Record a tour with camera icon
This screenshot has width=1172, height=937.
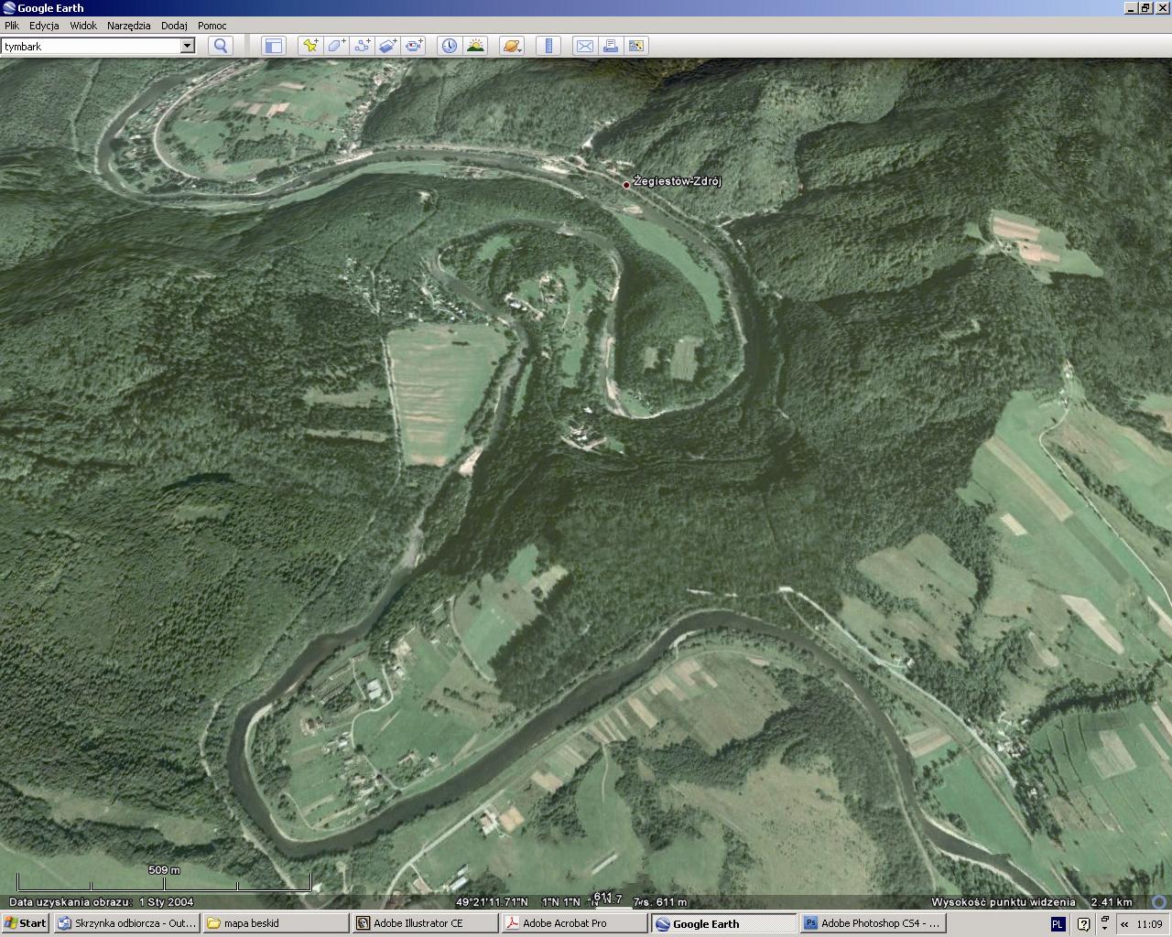[x=414, y=46]
